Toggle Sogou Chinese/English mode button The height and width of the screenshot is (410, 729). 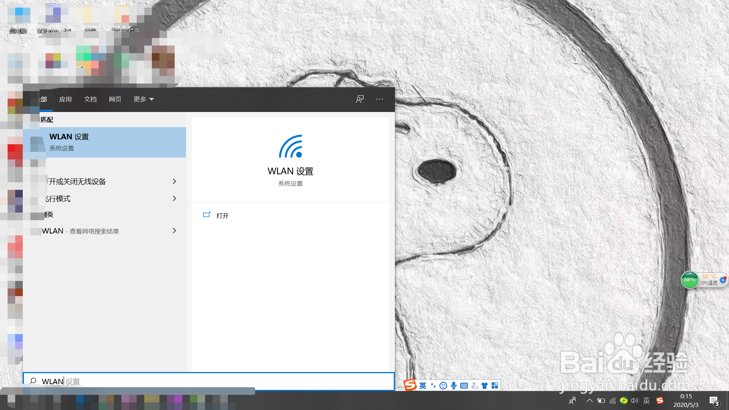423,386
